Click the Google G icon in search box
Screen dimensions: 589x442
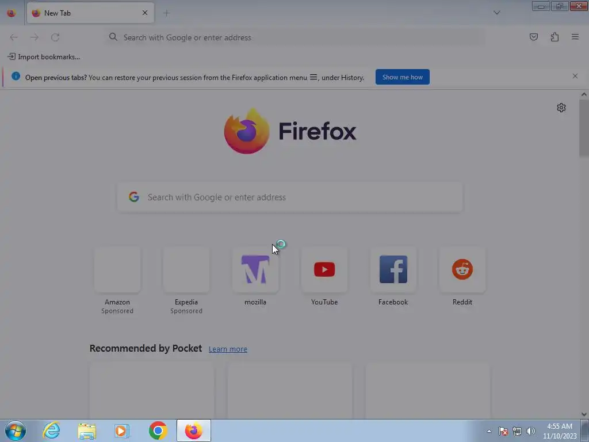point(134,197)
